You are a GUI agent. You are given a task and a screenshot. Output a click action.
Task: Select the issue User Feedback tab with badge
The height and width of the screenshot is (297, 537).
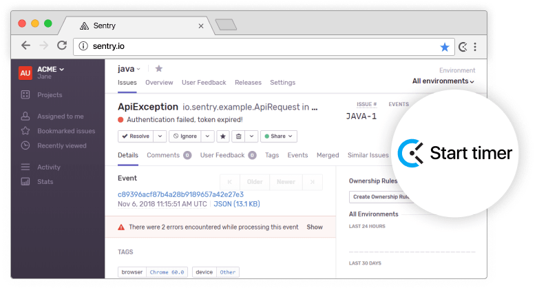pos(228,155)
